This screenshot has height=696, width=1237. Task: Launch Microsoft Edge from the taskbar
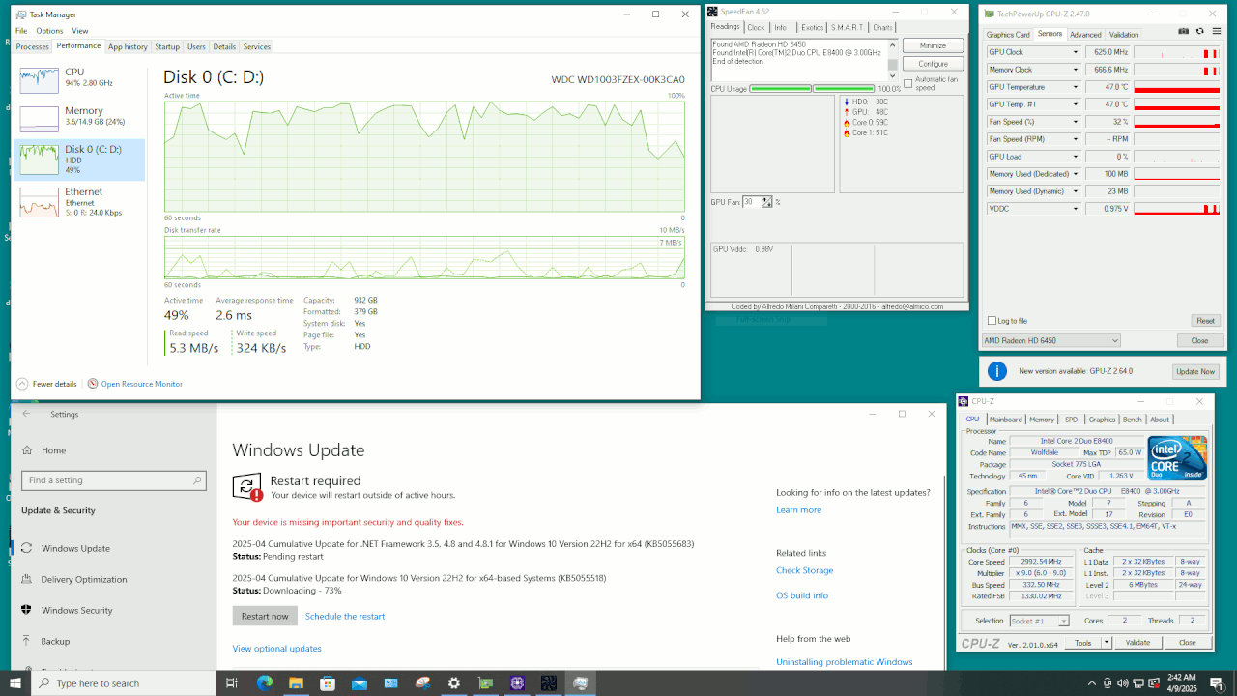pyautogui.click(x=265, y=683)
